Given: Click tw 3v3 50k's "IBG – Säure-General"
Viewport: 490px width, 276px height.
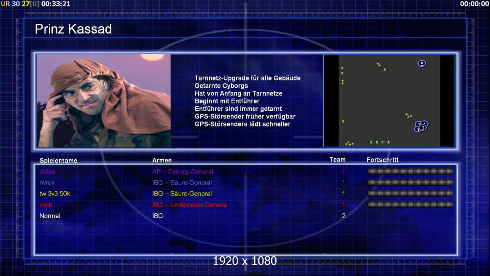Looking at the screenshot, I should pos(182,194).
